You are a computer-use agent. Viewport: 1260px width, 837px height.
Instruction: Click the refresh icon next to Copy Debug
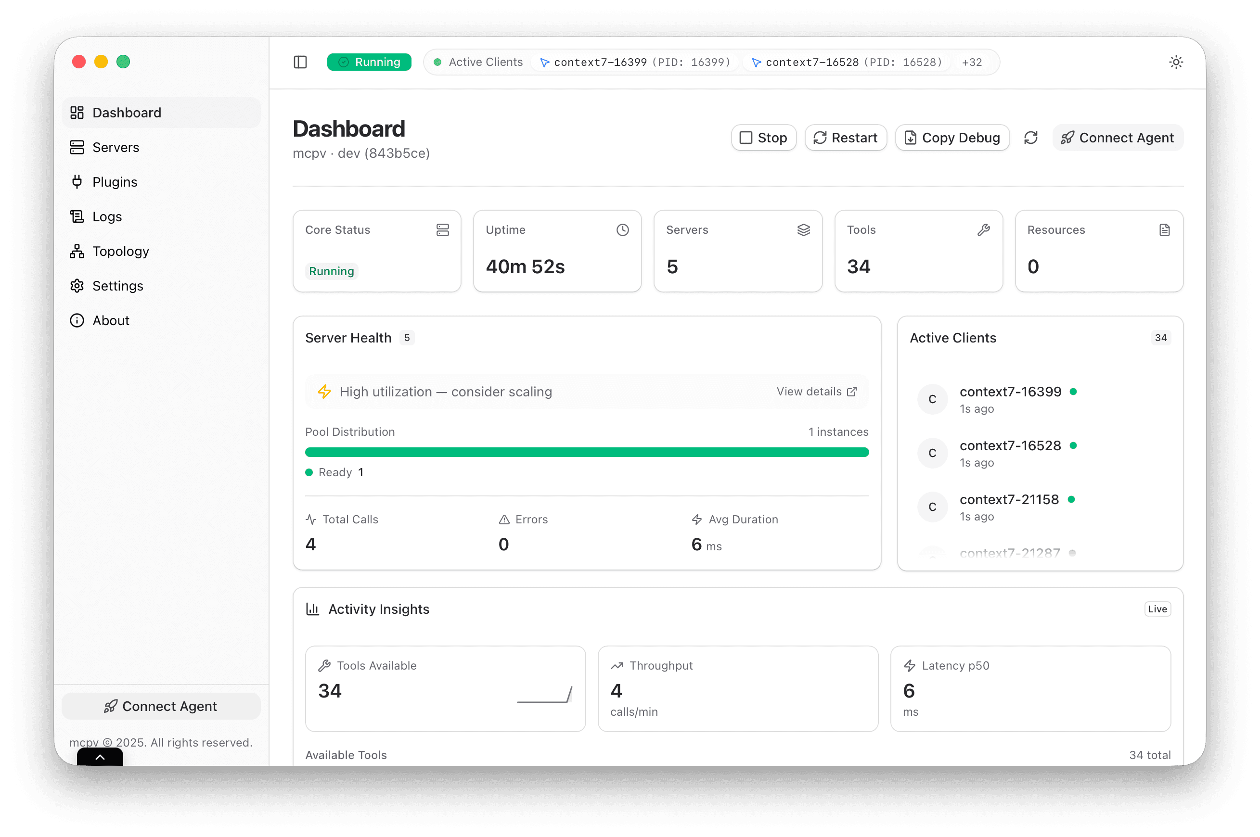click(1031, 138)
